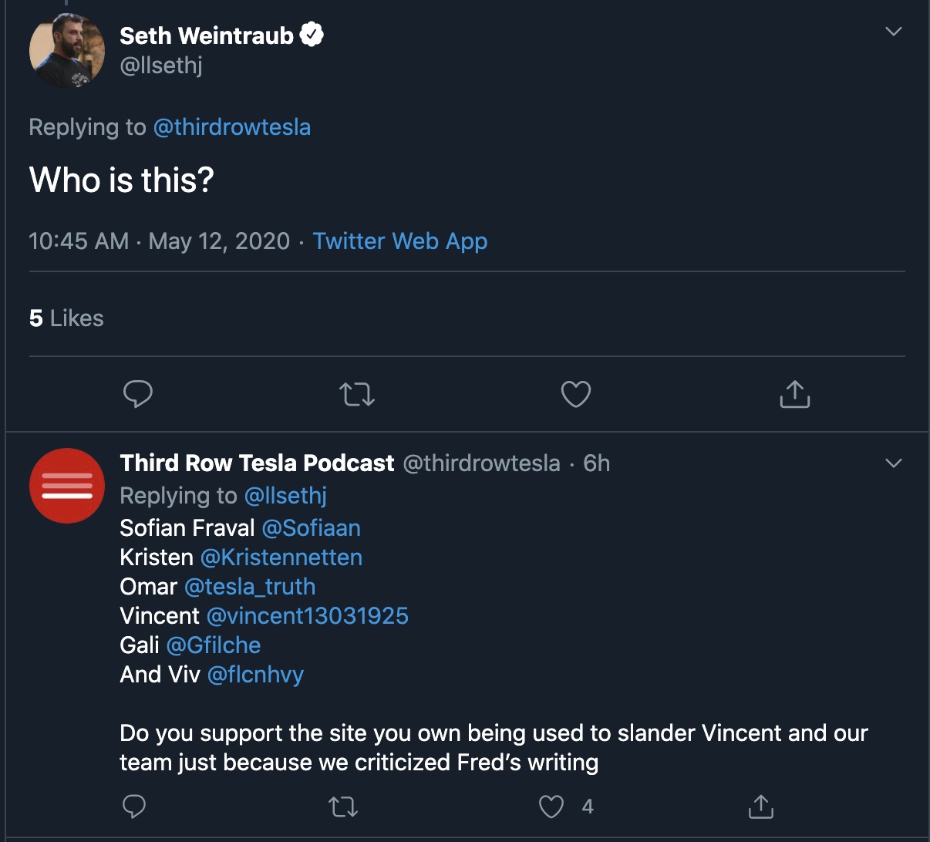The height and width of the screenshot is (842, 930).
Task: Visit the @flcnhvy profile mention
Action: 255,675
